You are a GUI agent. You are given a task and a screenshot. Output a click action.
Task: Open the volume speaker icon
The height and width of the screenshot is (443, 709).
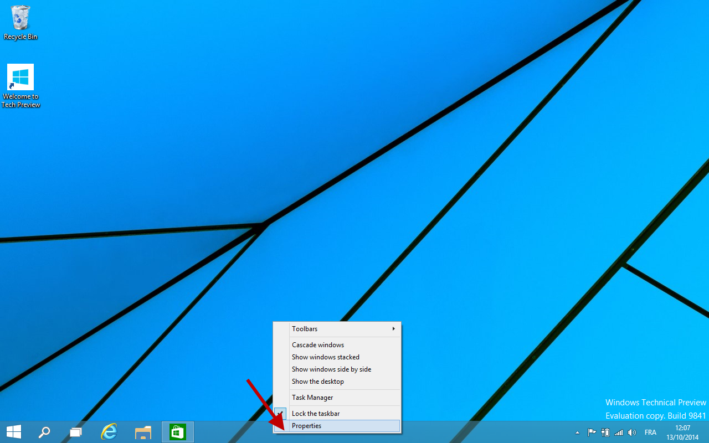click(x=632, y=432)
